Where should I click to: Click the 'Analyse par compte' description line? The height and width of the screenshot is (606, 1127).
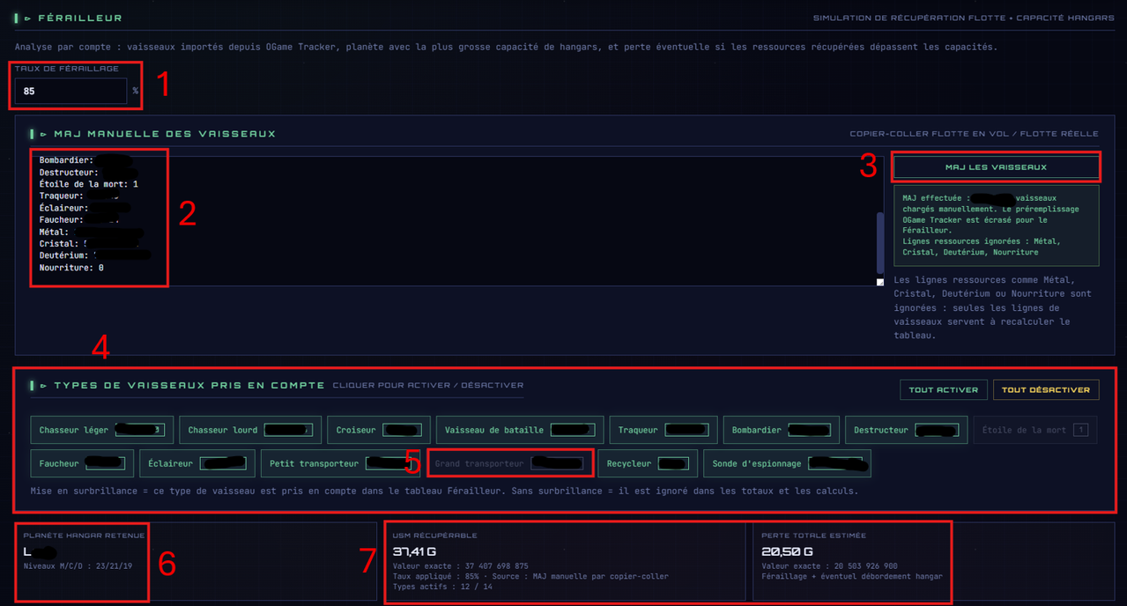(507, 47)
